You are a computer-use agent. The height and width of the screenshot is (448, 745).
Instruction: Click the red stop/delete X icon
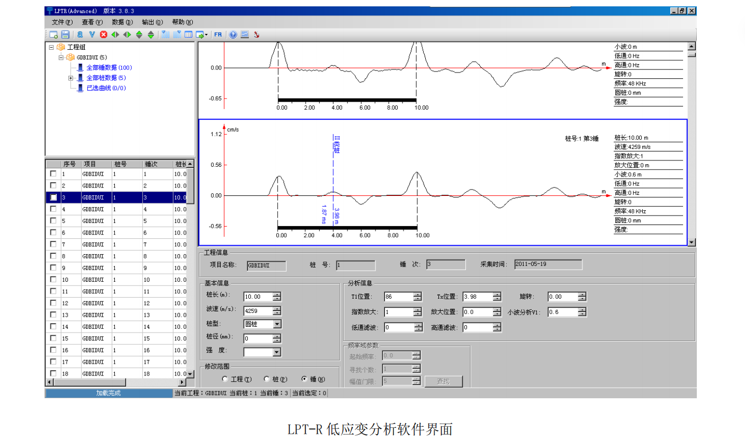(x=104, y=34)
